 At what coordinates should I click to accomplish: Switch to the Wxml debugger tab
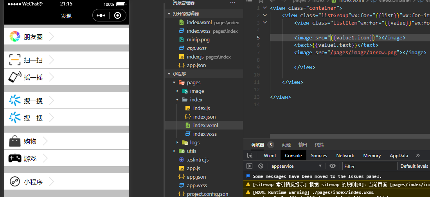[x=270, y=156]
